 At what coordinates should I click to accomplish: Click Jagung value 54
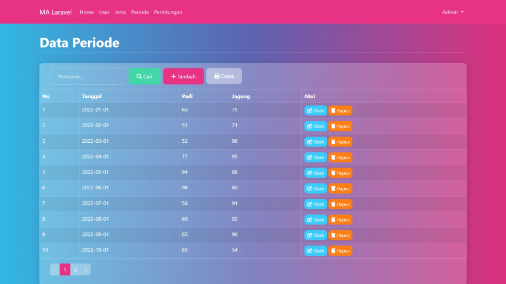point(235,250)
